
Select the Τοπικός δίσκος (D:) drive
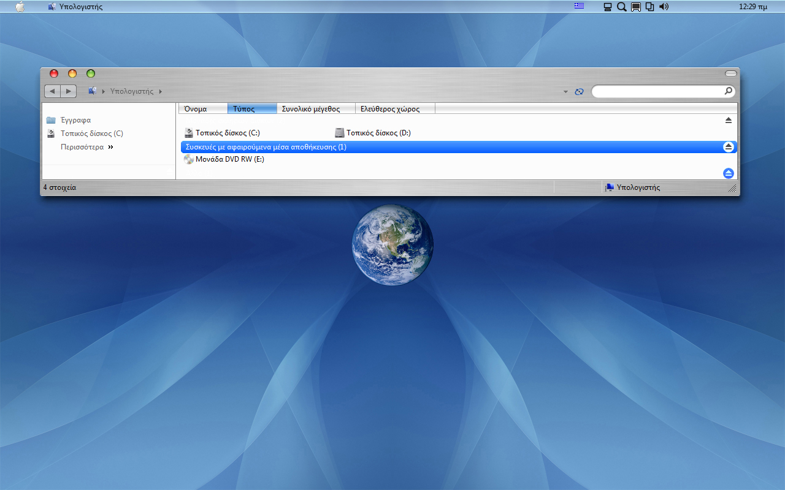[373, 133]
